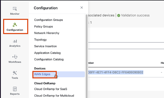Image resolution: width=164 pixels, height=98 pixels.
Task: Select Policy Groups menu item
Action: point(44,27)
